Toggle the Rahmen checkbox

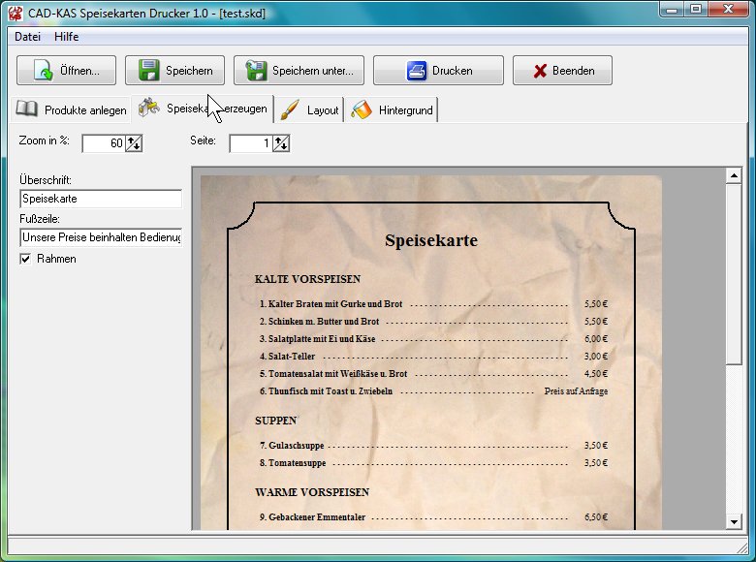click(25, 259)
